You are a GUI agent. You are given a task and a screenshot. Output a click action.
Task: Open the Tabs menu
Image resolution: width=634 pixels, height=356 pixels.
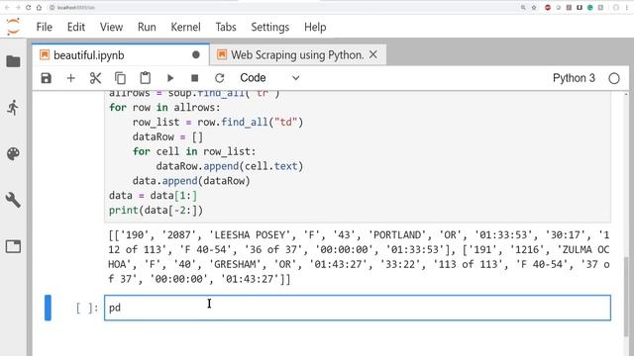226,27
